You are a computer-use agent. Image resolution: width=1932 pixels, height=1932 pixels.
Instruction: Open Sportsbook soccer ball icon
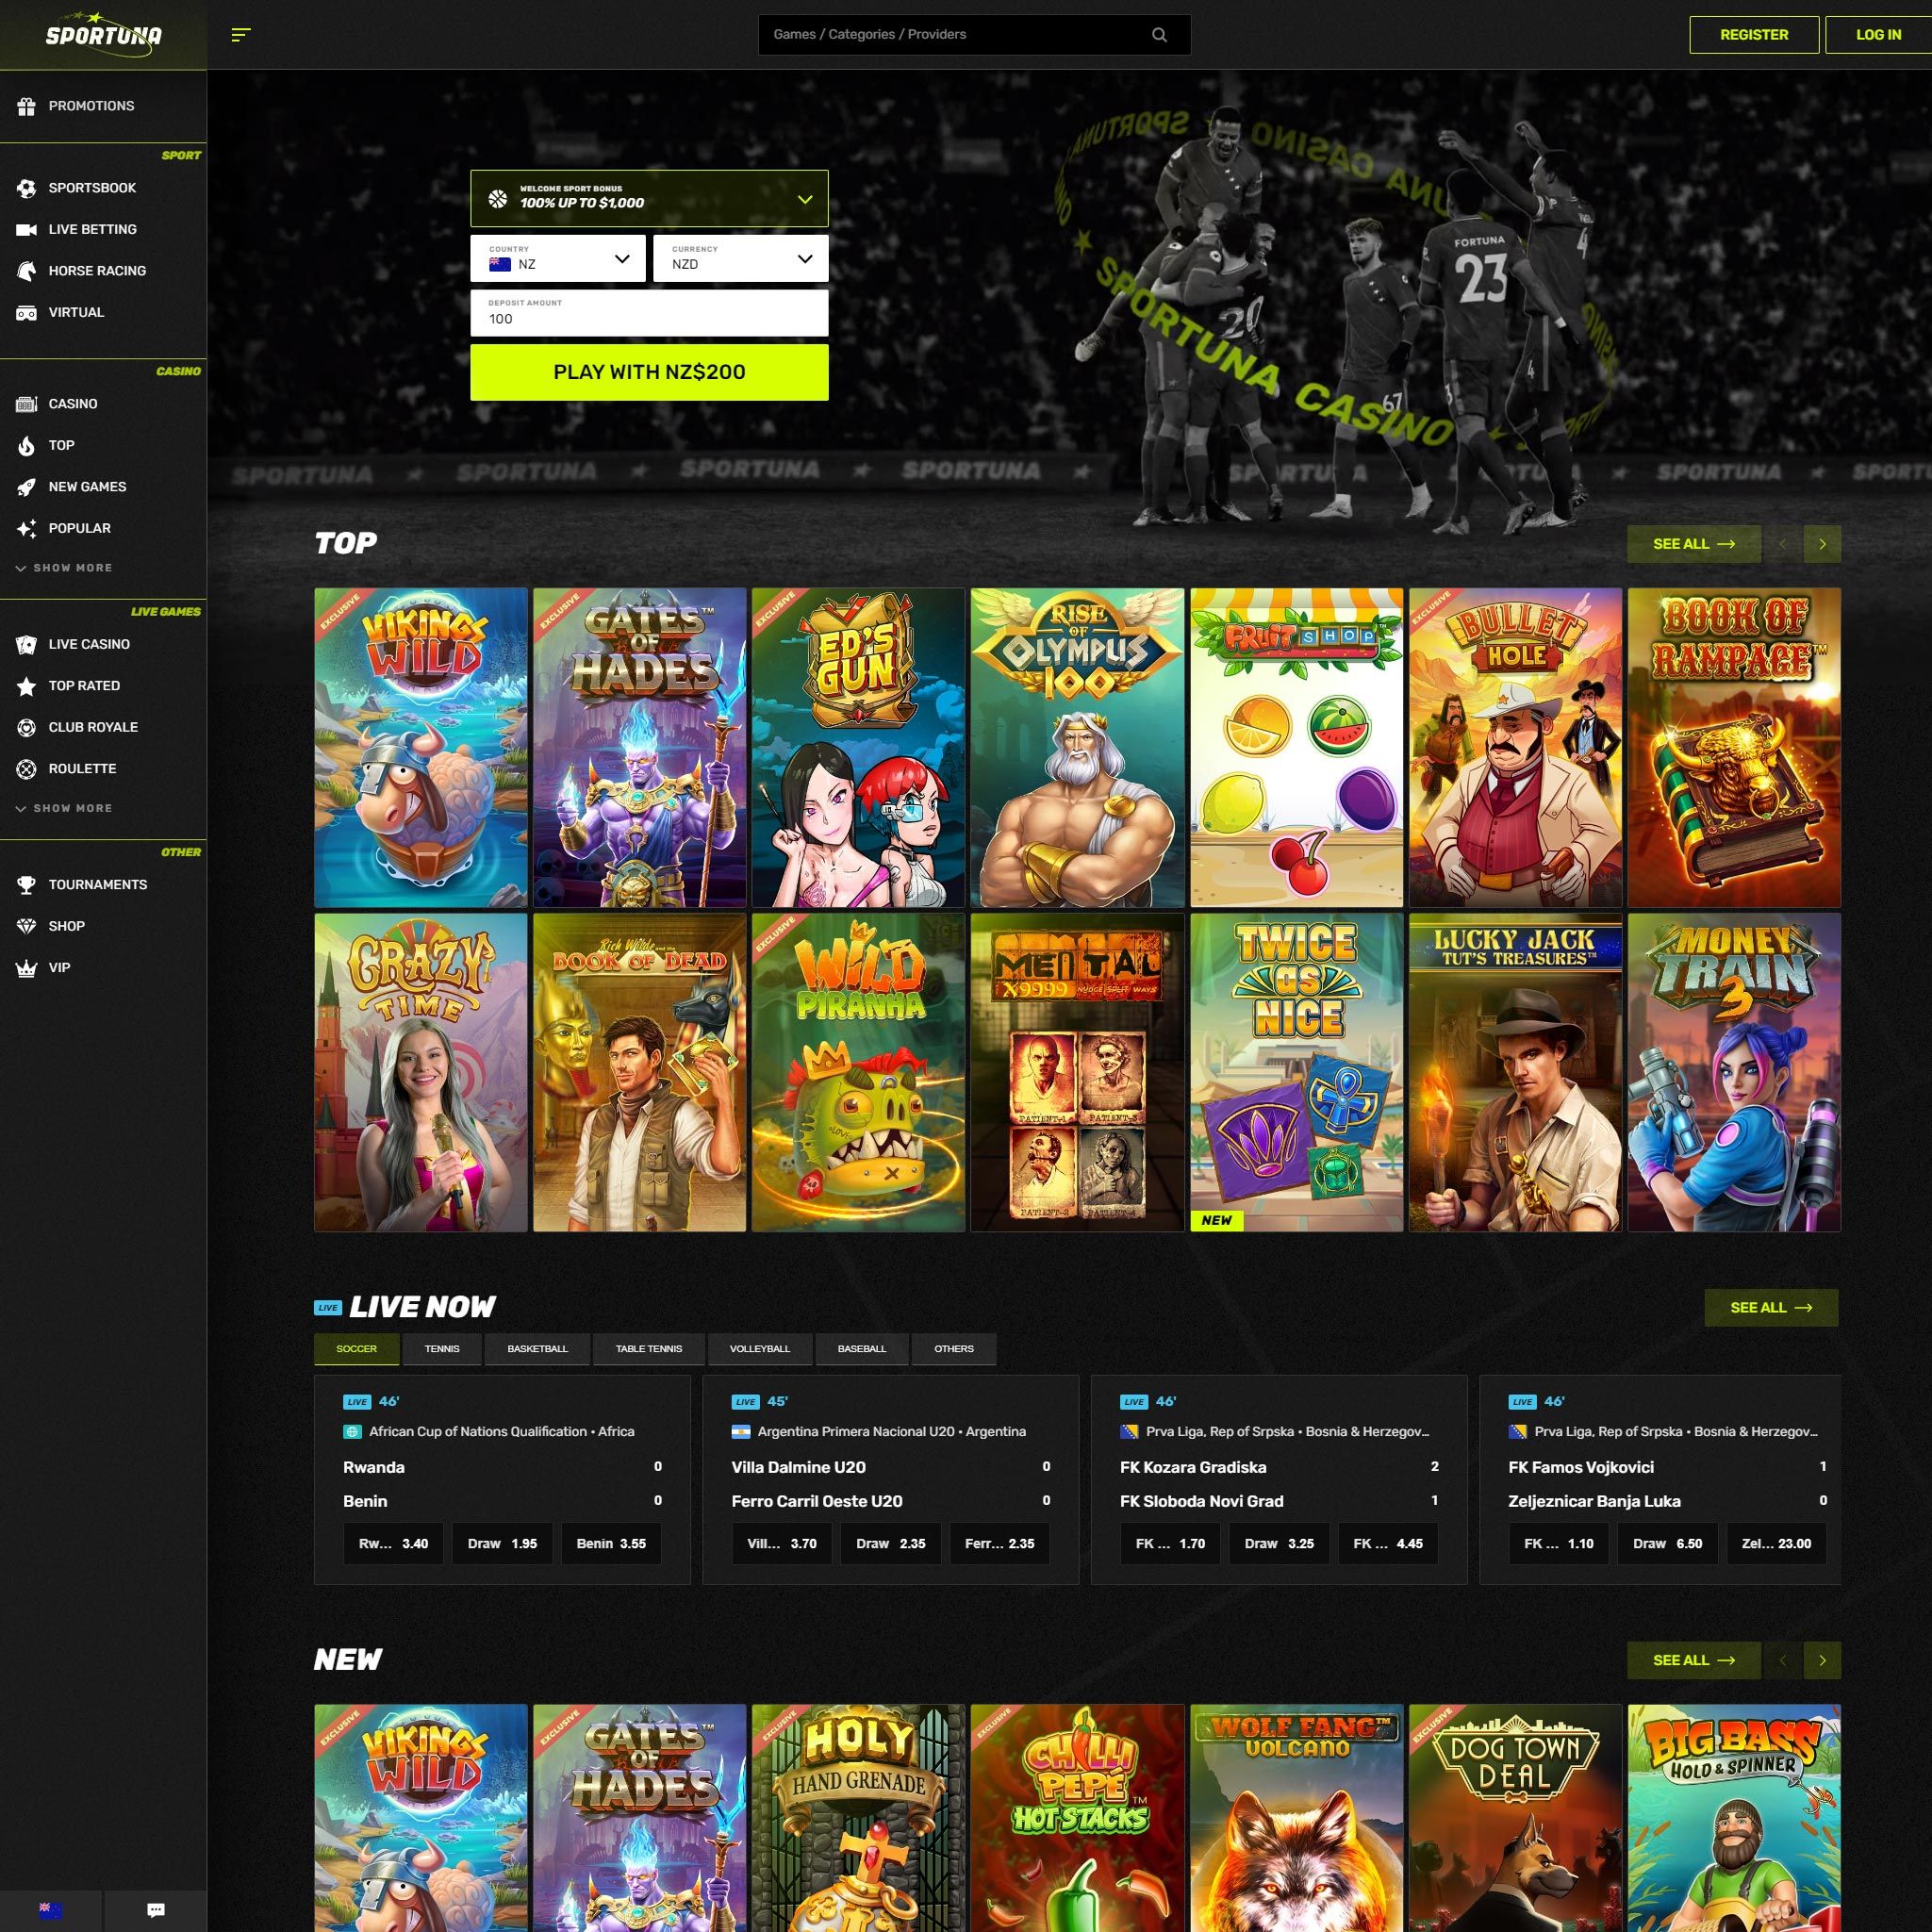(27, 188)
